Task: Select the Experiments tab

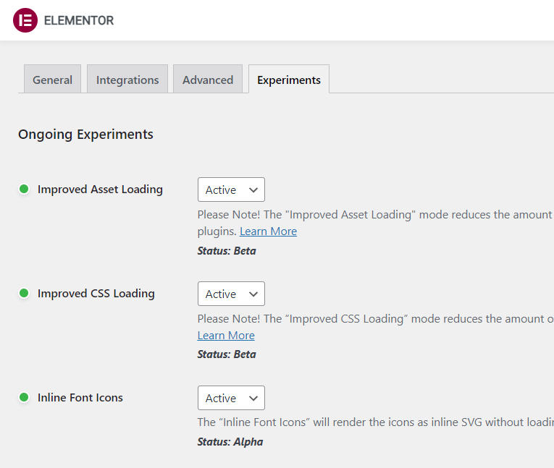Action: tap(289, 80)
